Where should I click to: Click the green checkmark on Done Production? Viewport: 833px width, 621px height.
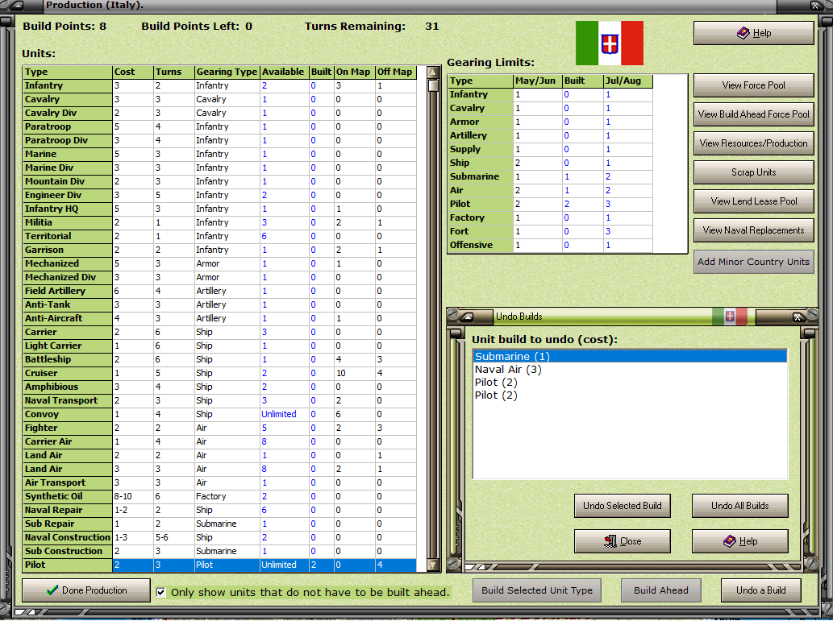tap(52, 590)
